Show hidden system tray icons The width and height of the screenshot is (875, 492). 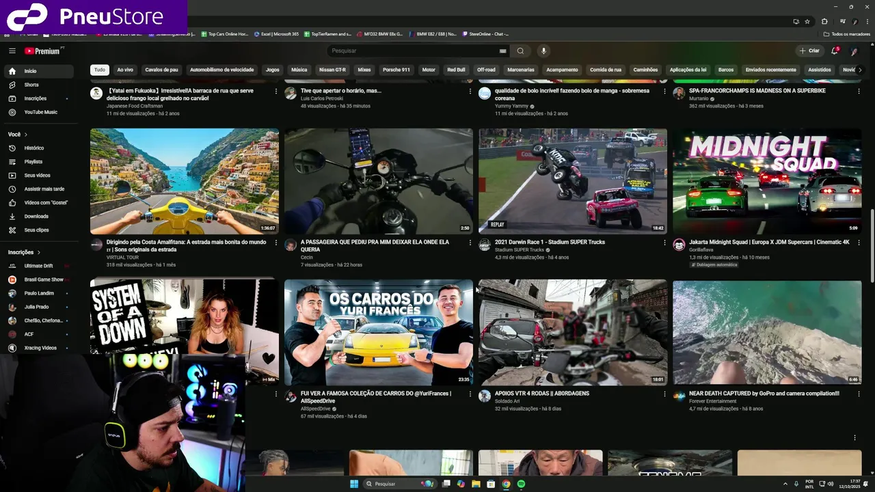click(x=785, y=484)
